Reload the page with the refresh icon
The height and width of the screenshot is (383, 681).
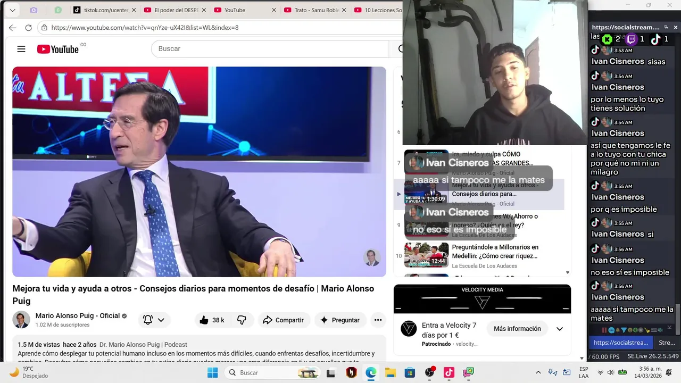[29, 28]
